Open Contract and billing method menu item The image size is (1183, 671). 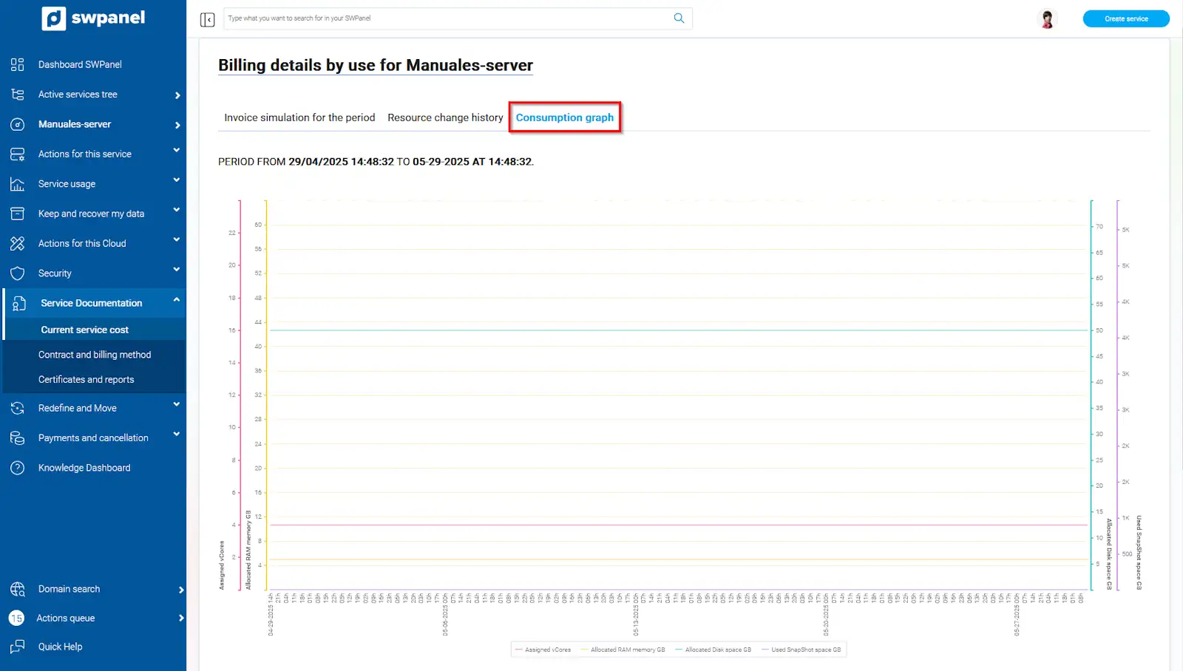point(95,355)
